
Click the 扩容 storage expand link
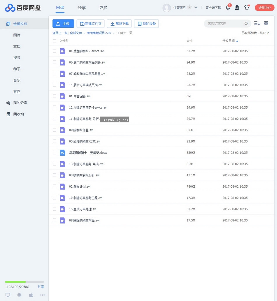[41, 287]
